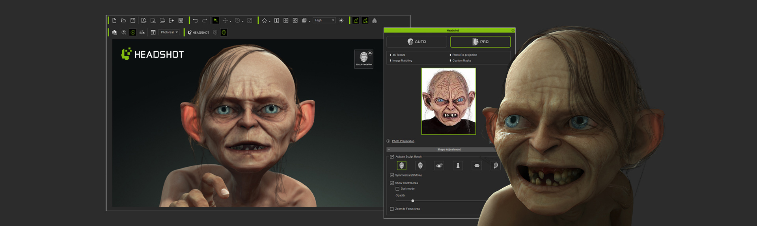
Task: Click the orbit view icon
Action: [295, 20]
